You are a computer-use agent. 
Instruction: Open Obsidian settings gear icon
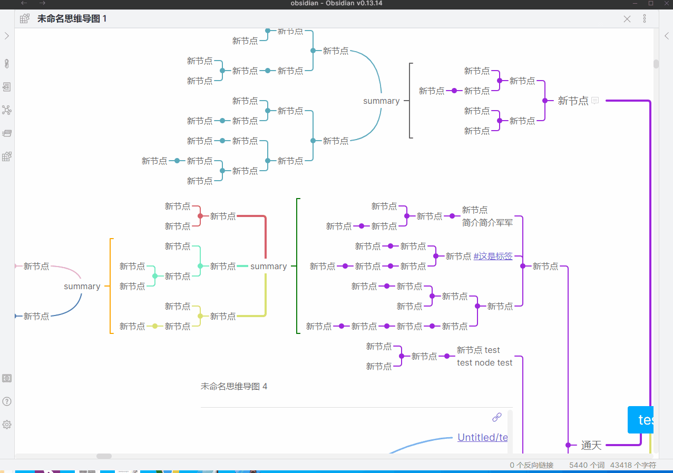[7, 425]
